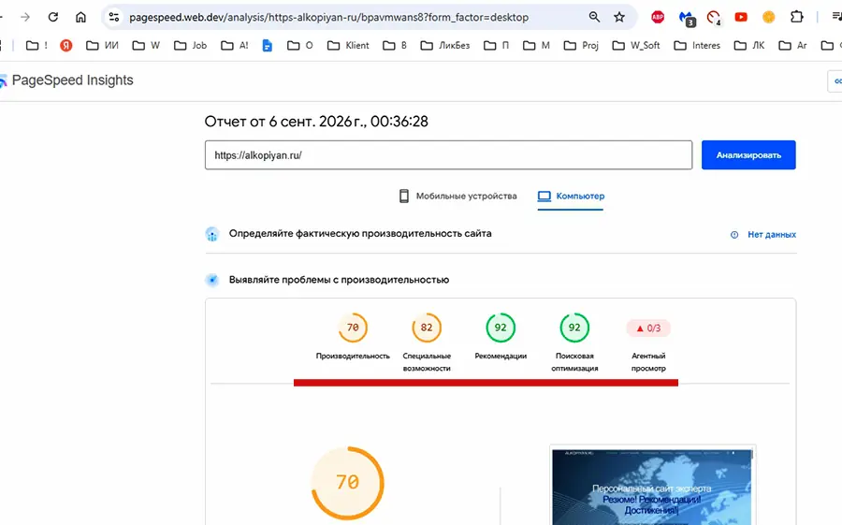Click the URL field with https://alkopiyan.ru/
The image size is (842, 525).
coord(448,155)
